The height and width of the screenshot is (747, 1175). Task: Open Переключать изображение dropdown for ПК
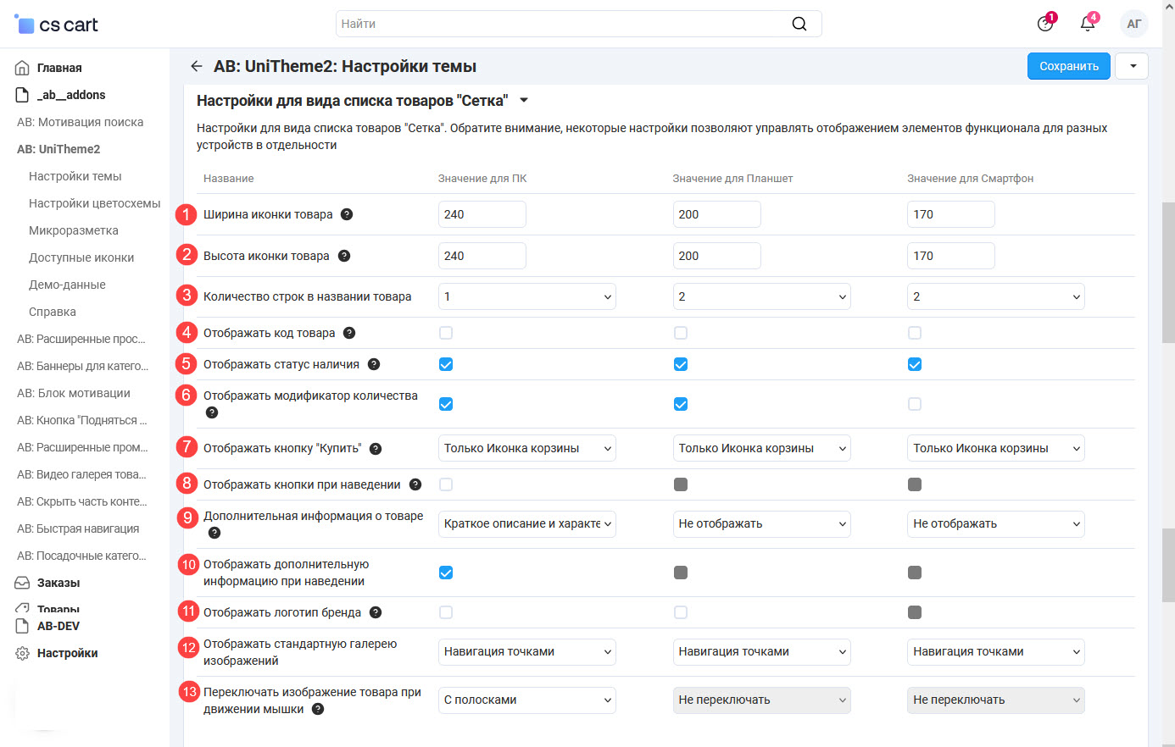(527, 700)
